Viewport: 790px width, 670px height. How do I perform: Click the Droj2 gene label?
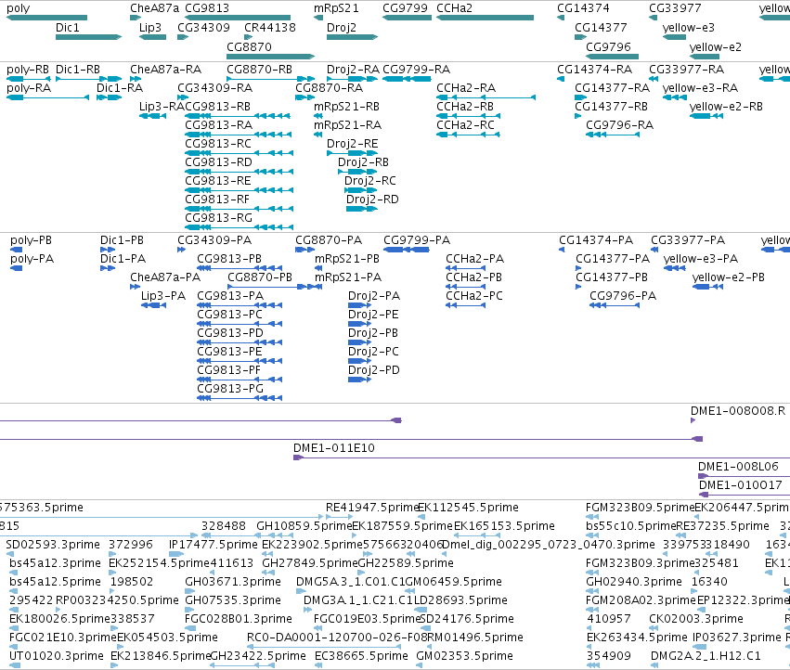(341, 28)
